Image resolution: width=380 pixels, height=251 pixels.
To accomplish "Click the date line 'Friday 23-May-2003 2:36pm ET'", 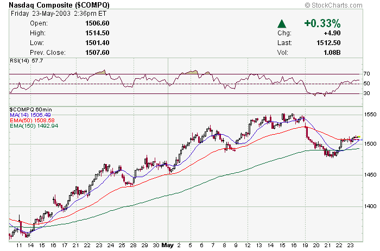I will tap(59, 14).
